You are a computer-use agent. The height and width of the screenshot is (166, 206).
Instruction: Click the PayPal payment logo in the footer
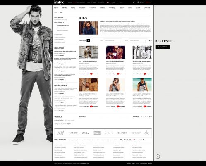click(x=129, y=164)
